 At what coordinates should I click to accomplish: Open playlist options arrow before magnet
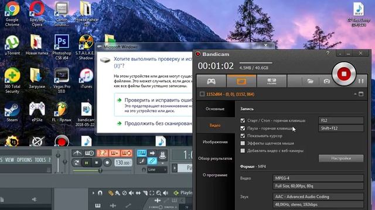point(94,193)
